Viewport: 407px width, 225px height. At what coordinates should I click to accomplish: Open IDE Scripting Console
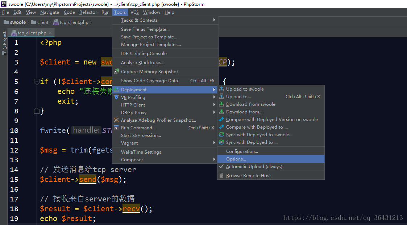pos(165,54)
